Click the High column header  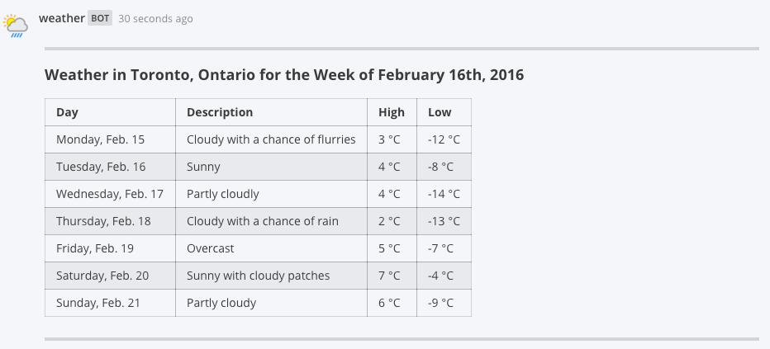[x=392, y=112]
